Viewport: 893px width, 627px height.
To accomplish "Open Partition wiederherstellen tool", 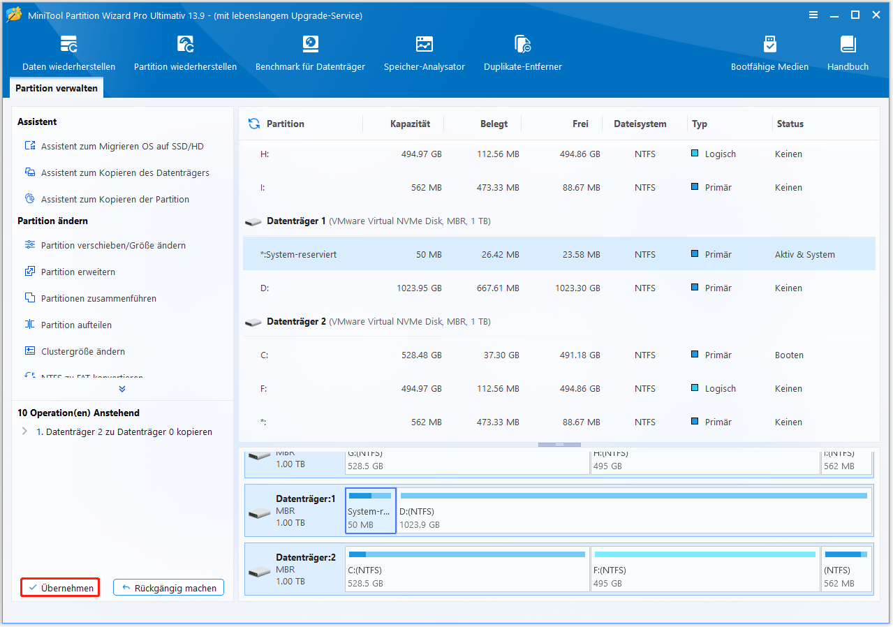I will pos(185,53).
